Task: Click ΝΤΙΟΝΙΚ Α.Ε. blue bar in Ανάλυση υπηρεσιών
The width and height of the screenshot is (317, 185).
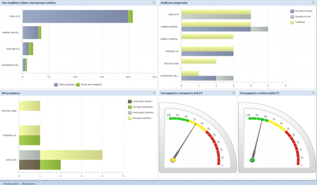Action: 207,54
